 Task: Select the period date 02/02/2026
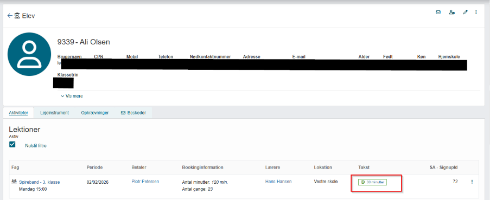97,182
